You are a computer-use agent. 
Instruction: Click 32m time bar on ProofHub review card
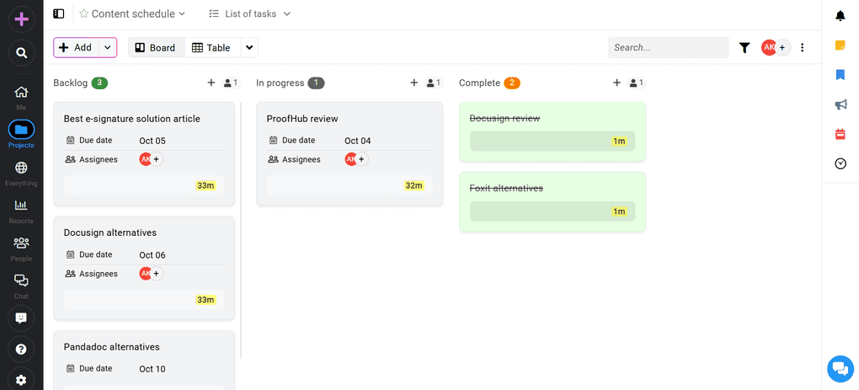[349, 185]
